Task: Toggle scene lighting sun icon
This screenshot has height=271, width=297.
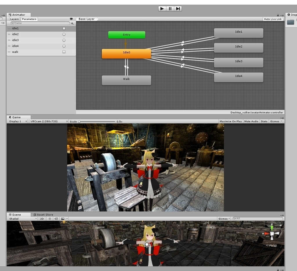Action: tap(50, 219)
